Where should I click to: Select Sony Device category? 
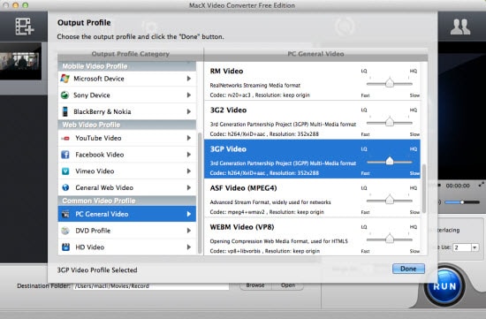coord(127,95)
